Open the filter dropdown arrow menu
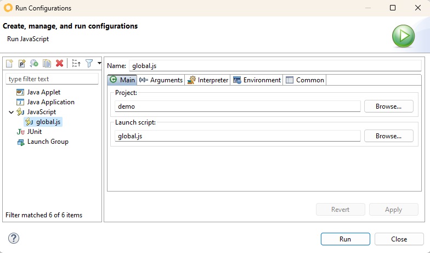Viewport: 430px width, 253px height. [x=99, y=63]
